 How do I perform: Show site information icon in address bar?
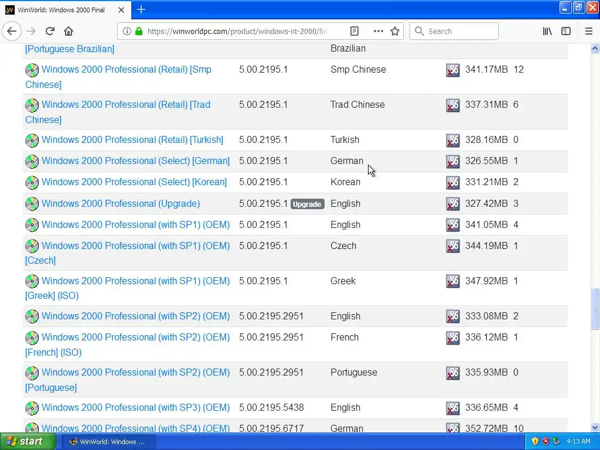pyautogui.click(x=127, y=31)
